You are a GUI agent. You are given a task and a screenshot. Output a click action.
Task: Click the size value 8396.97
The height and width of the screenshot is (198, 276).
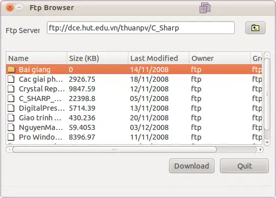point(82,137)
